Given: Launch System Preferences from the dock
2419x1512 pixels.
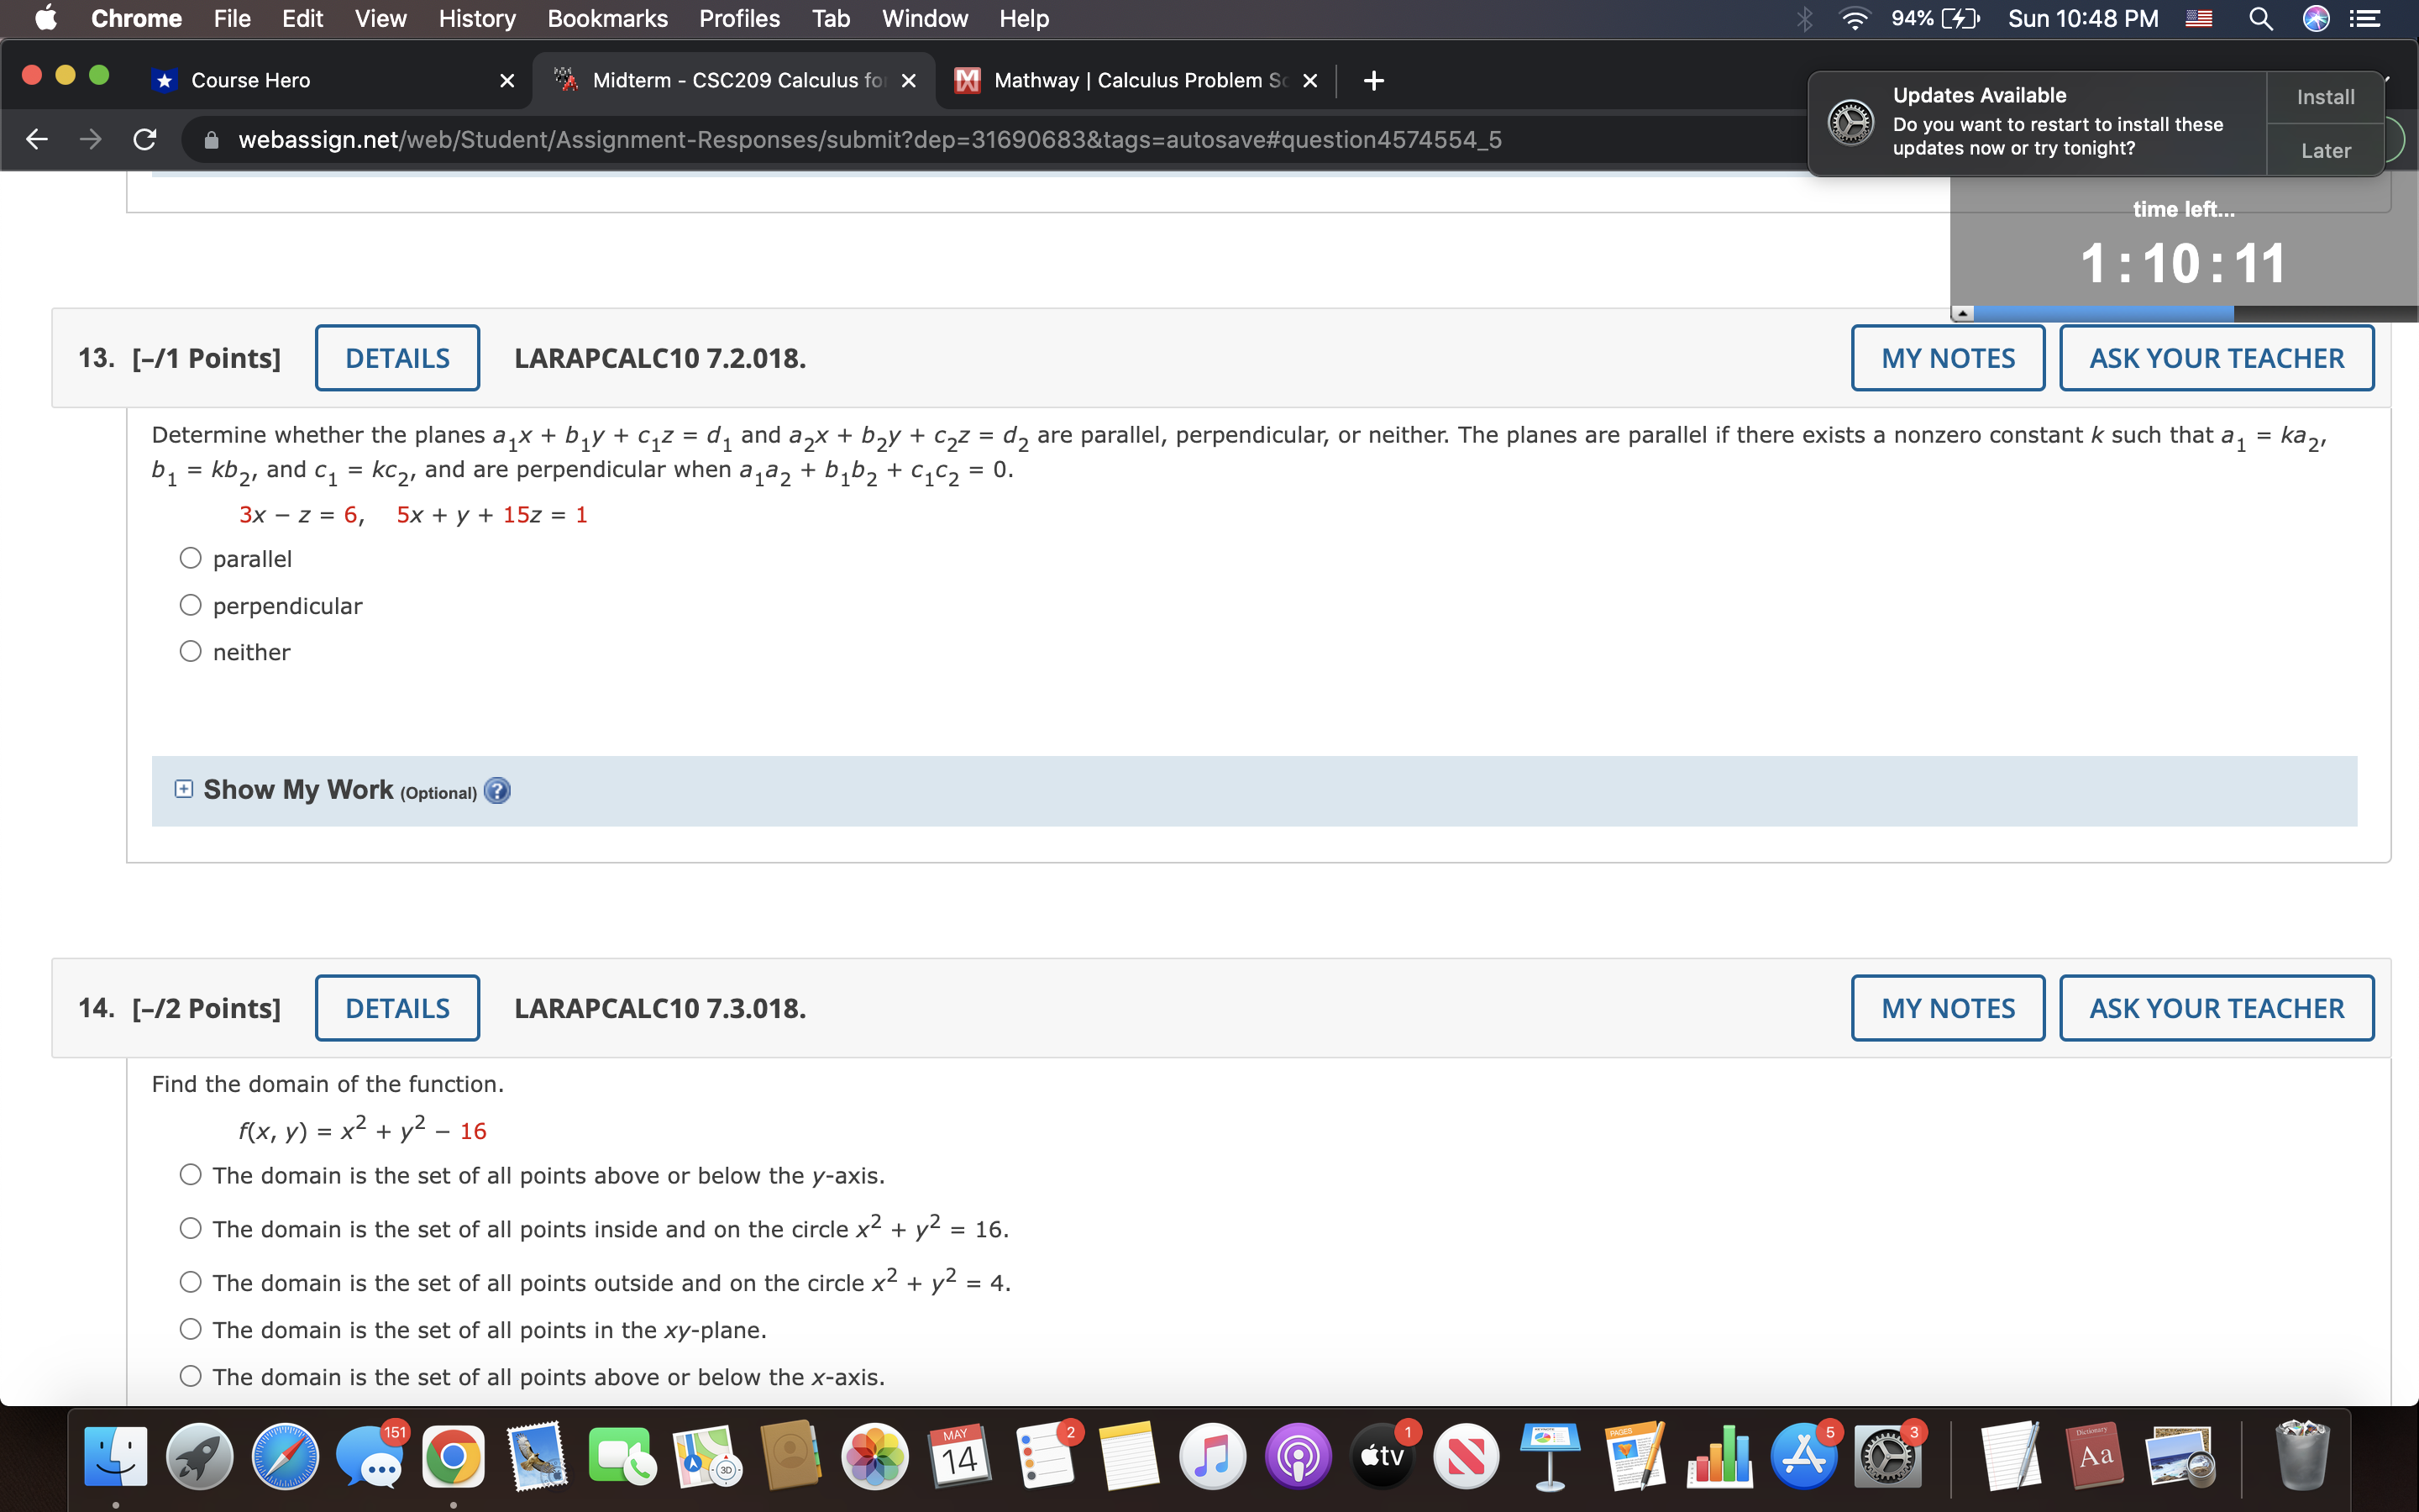Looking at the screenshot, I should click(1886, 1456).
